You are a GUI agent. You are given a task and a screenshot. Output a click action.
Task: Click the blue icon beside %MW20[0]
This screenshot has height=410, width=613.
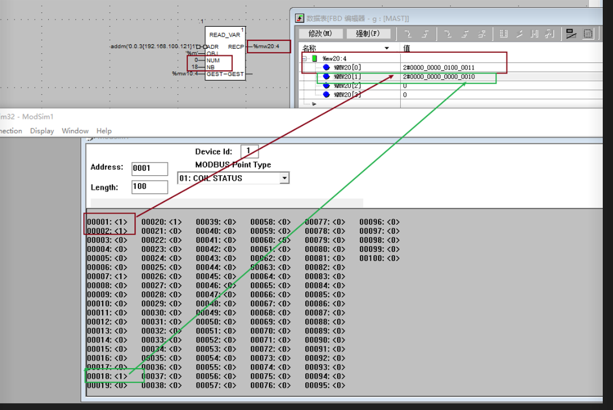point(326,67)
